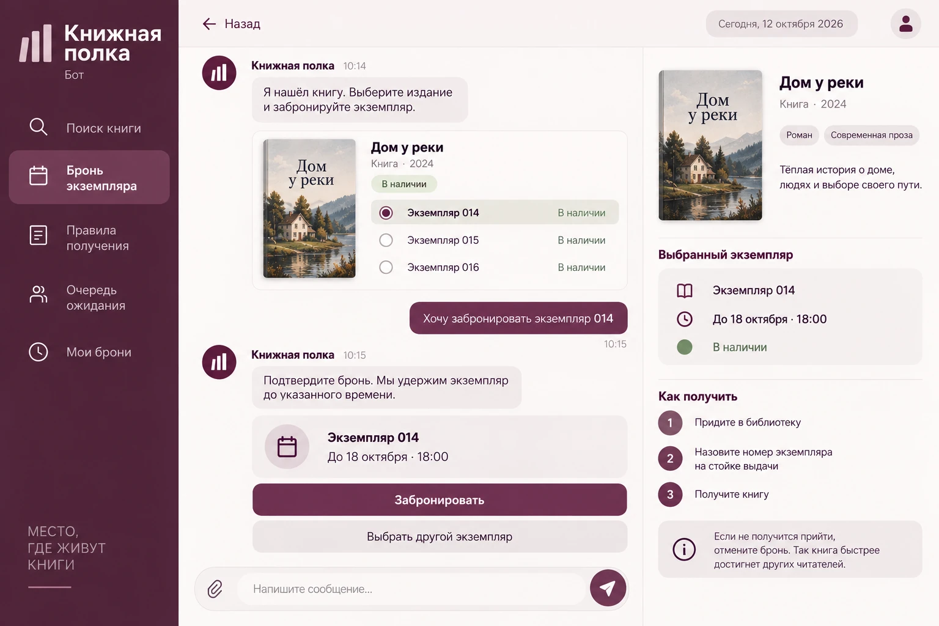Click the info icon in cancellation notice
The width and height of the screenshot is (939, 626).
click(684, 549)
